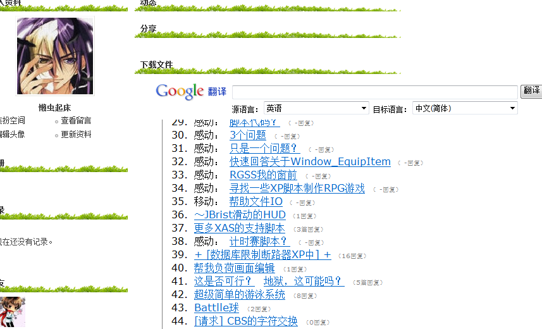Image resolution: width=542 pixels, height=329 pixels.
Task: Open the 这是否可行? link
Action: pos(225,282)
